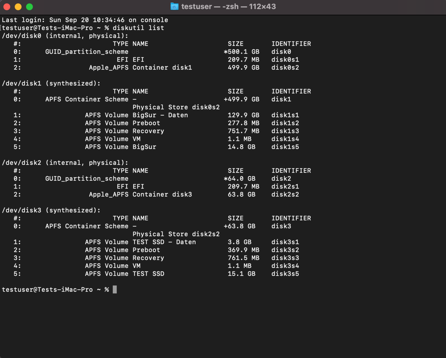The image size is (446, 358).
Task: Click the size value "761.5 MB"
Action: 244,258
